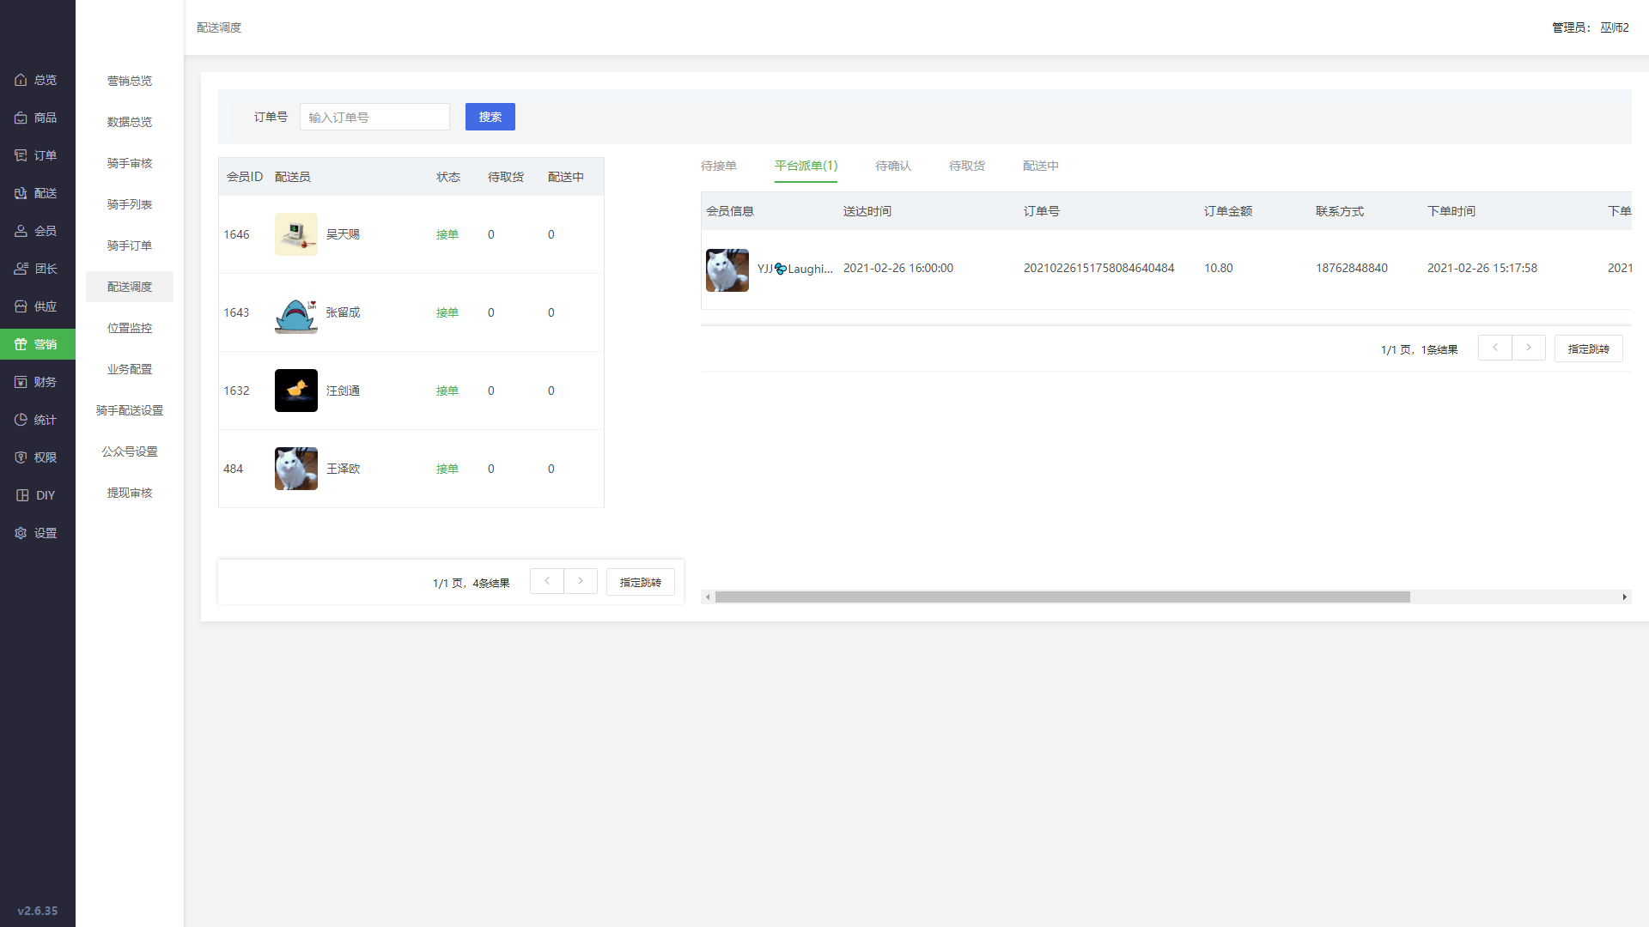Click the 权限 shield icon
1649x927 pixels.
coord(21,457)
